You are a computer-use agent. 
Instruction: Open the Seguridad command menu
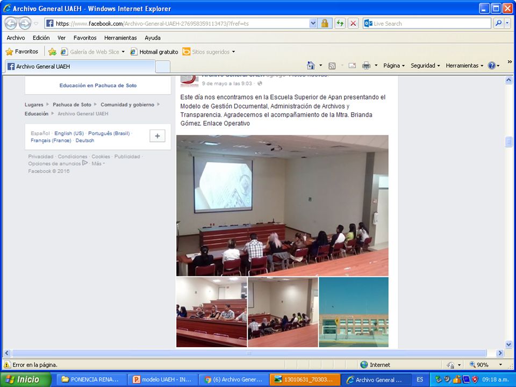[425, 66]
